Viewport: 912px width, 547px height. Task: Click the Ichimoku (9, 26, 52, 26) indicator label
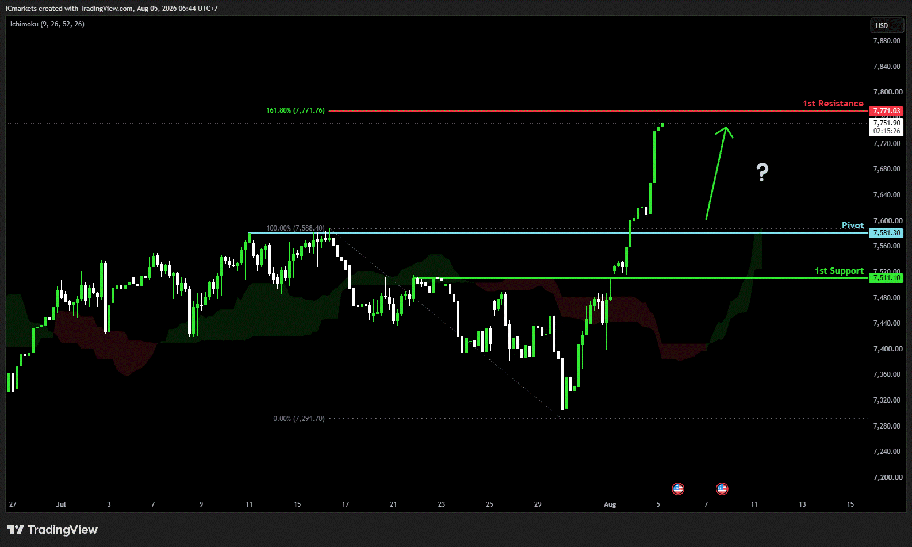[x=47, y=24]
